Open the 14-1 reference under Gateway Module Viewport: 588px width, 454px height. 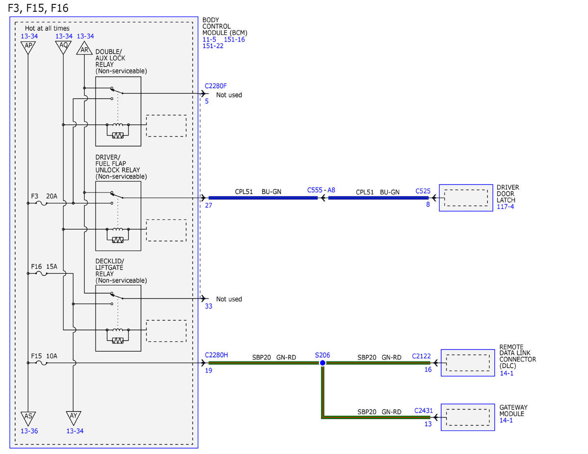pyautogui.click(x=506, y=420)
